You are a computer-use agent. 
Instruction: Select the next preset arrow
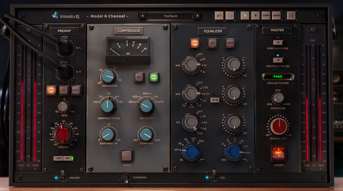pyautogui.click(x=197, y=16)
